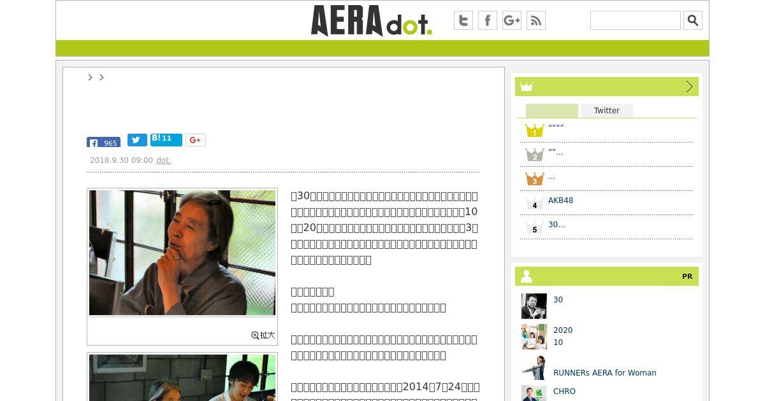Tweet the article with the Twitter share button
Screen dimensions: 765x401
137,140
